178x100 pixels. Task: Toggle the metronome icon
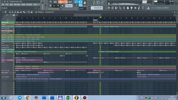tap(50, 2)
